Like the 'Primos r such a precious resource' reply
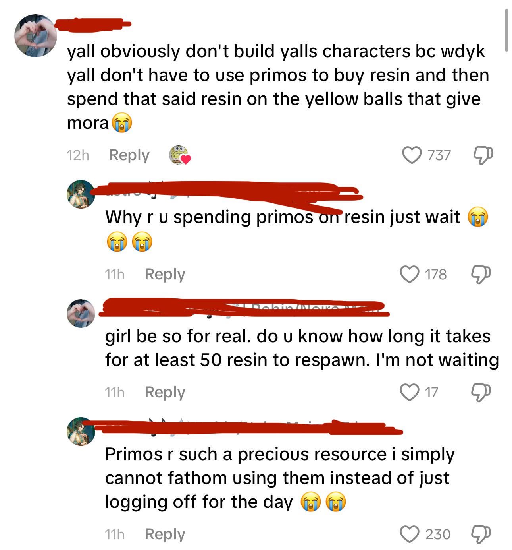Screen dimensions: 512x550 coord(409,534)
